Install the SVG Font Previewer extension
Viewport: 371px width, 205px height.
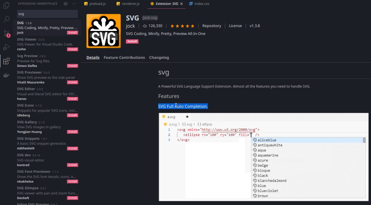72,181
